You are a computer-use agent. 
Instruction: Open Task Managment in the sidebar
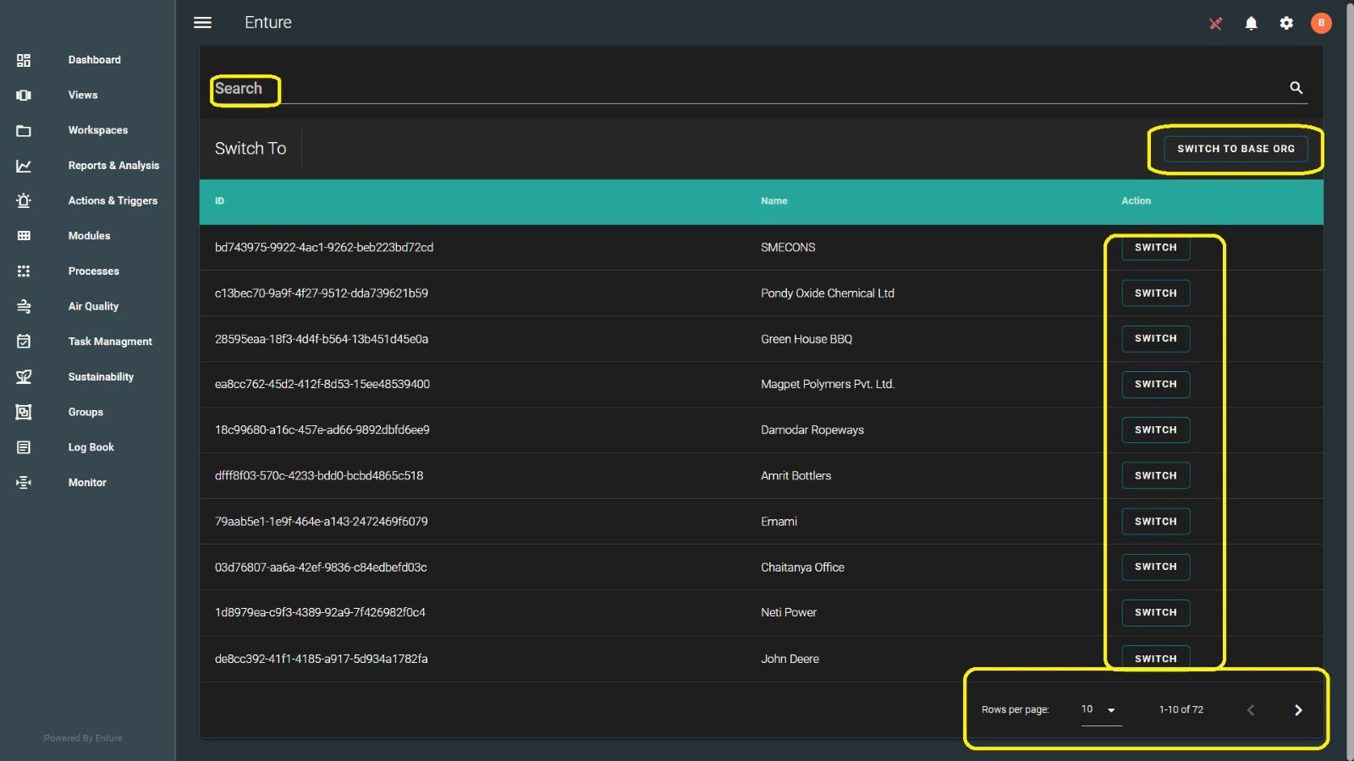click(x=110, y=342)
